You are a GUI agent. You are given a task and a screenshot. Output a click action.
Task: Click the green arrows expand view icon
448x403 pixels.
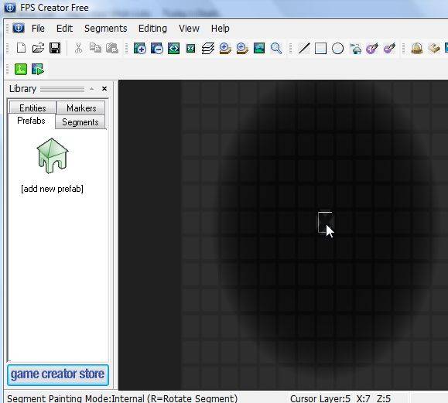pyautogui.click(x=174, y=48)
